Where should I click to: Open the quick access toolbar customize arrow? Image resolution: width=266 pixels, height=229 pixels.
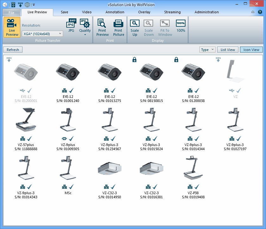34,5
